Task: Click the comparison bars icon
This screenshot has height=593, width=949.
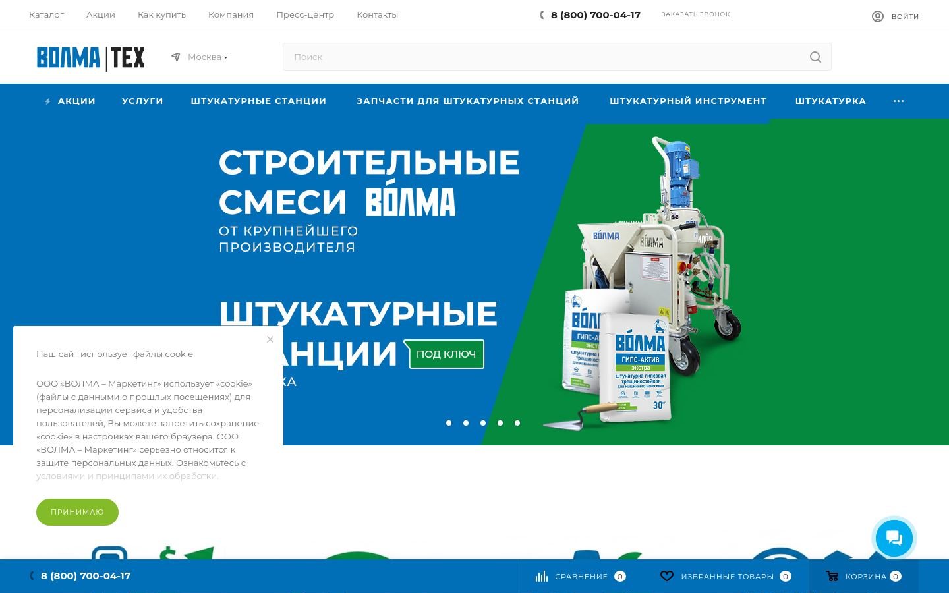Action: (x=542, y=577)
